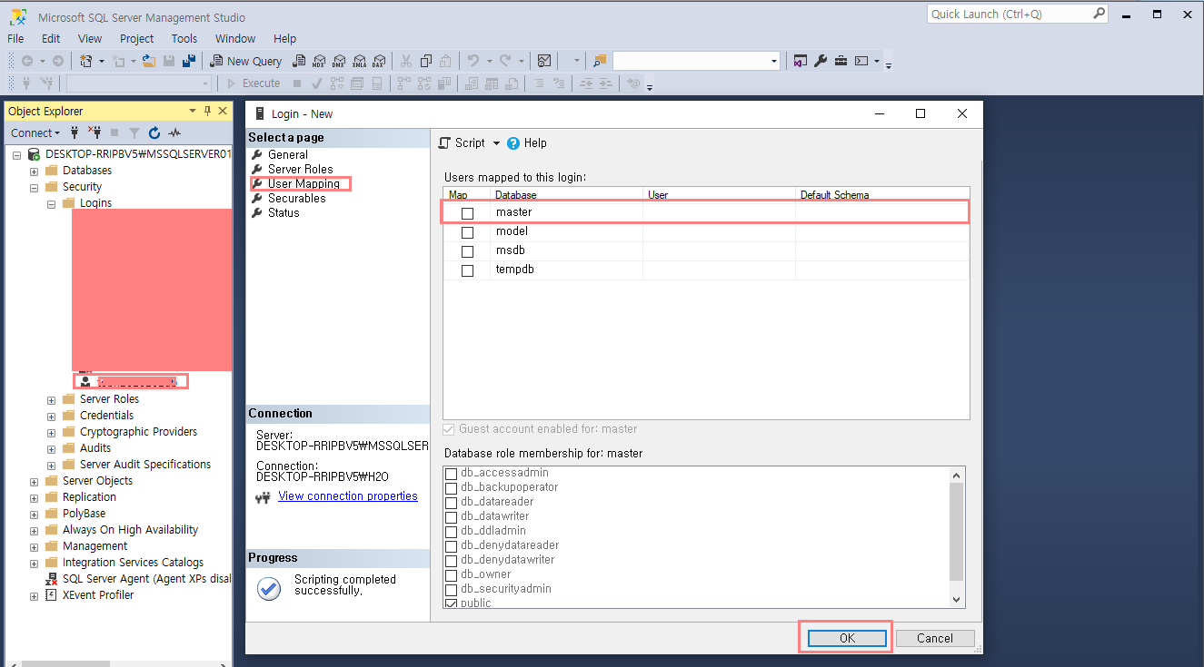1204x667 pixels.
Task: Click the OK button in Login dialog
Action: pos(847,638)
